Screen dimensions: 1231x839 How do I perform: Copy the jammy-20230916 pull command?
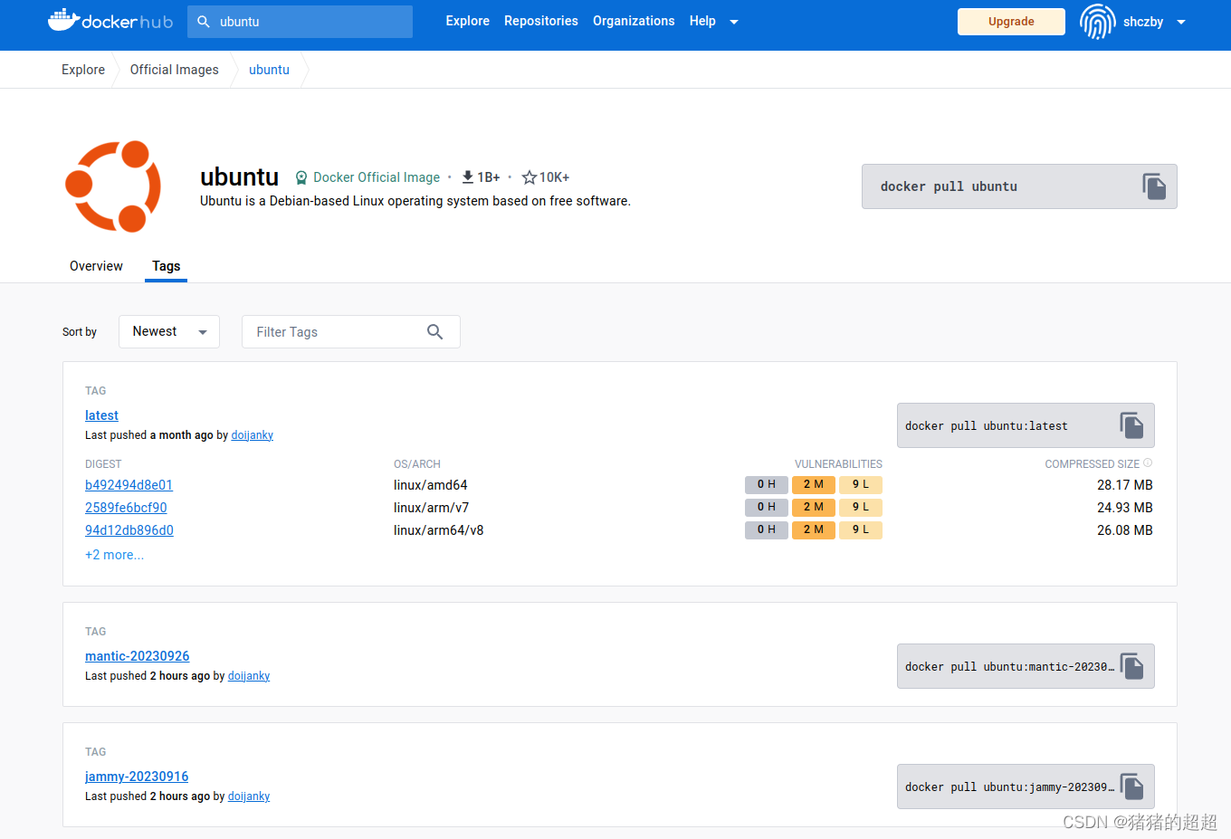[x=1131, y=786]
